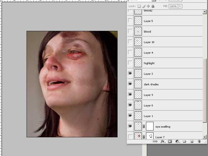
Task: Select eye swelling layer mask thumbnail
Action: point(150,126)
